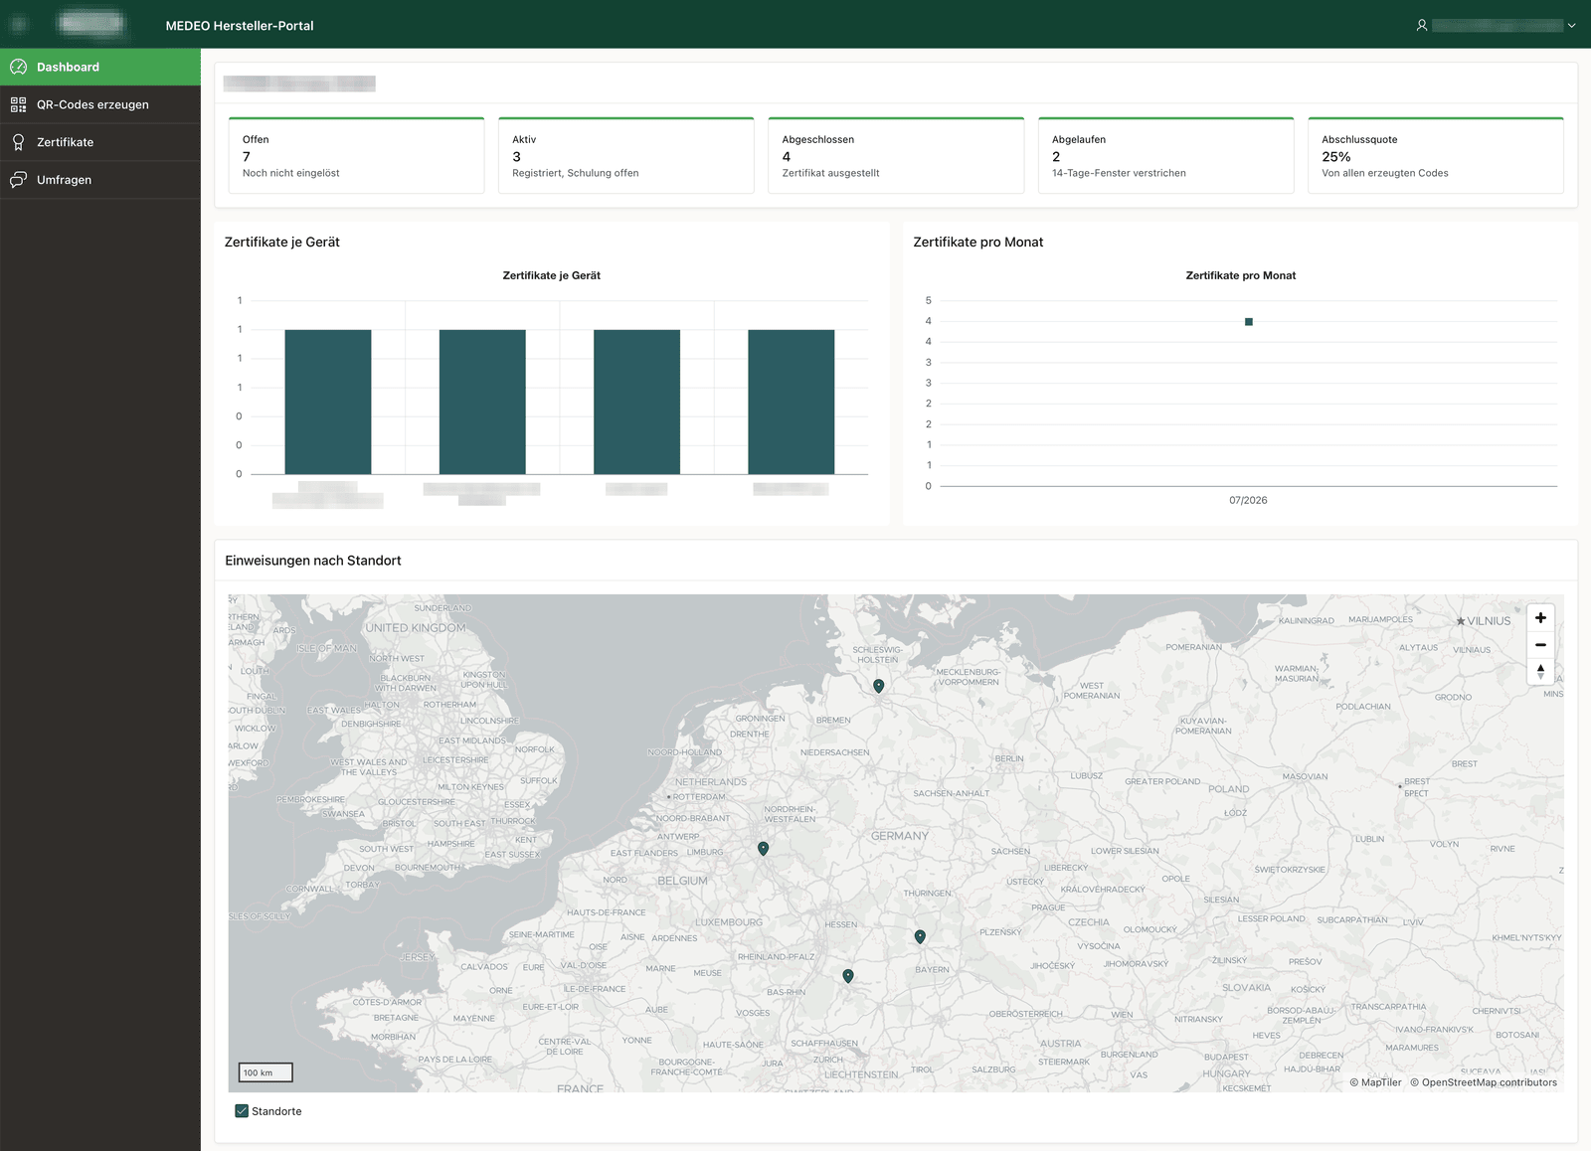Click the Abgelaufen statistics card
The height and width of the screenshot is (1151, 1591).
pyautogui.click(x=1165, y=155)
